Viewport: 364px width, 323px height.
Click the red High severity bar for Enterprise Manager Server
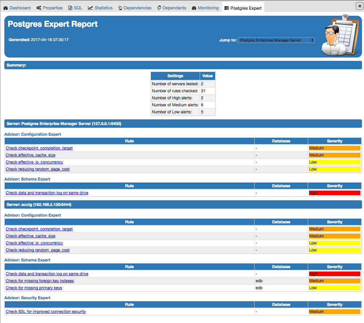coord(335,193)
